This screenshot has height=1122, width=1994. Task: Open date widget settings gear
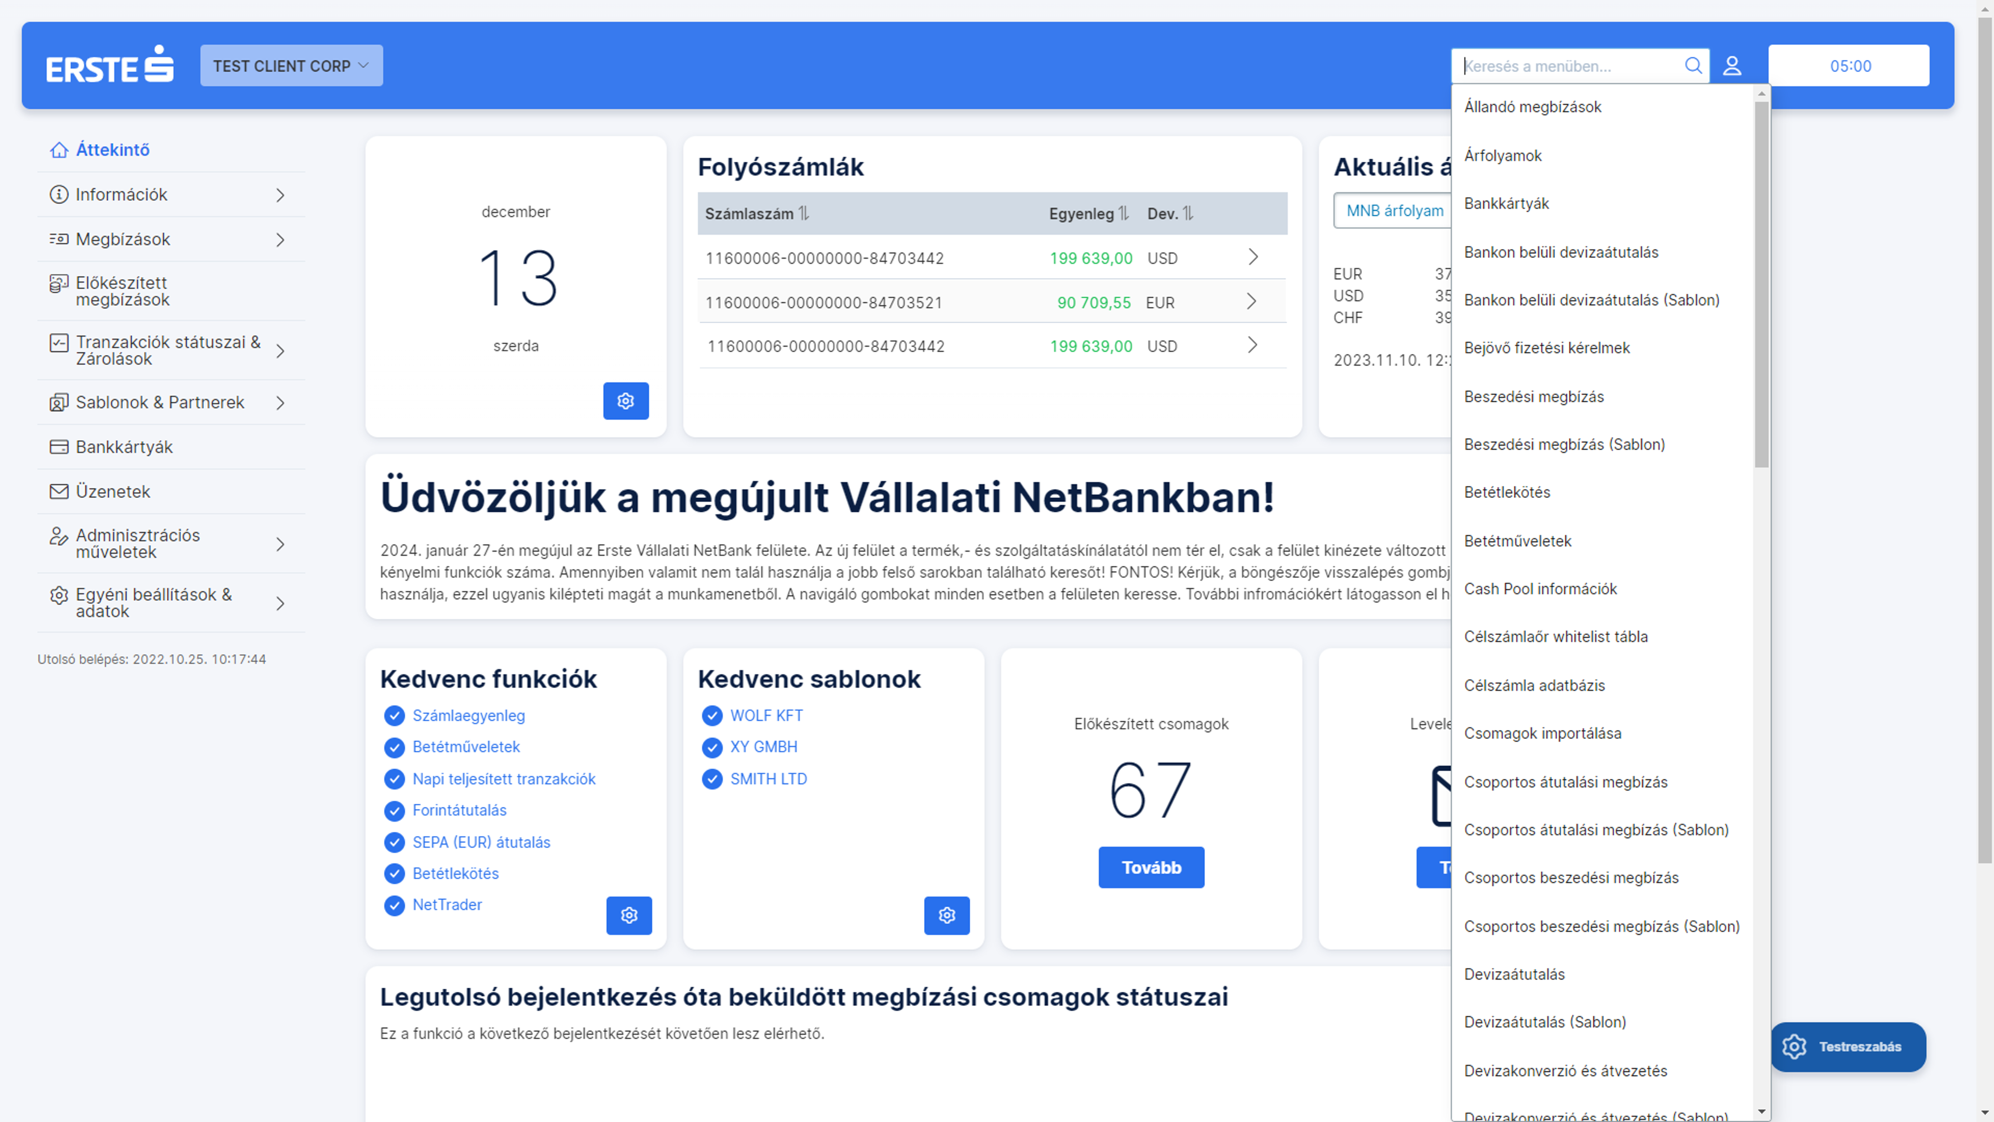[x=625, y=401]
